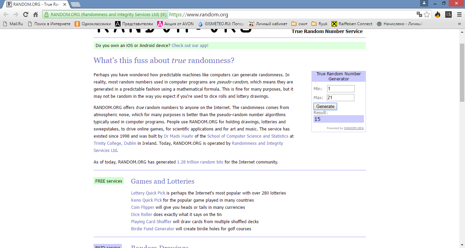The image size is (465, 248).
Task: Click the browser address bar URL
Action: coord(198,15)
